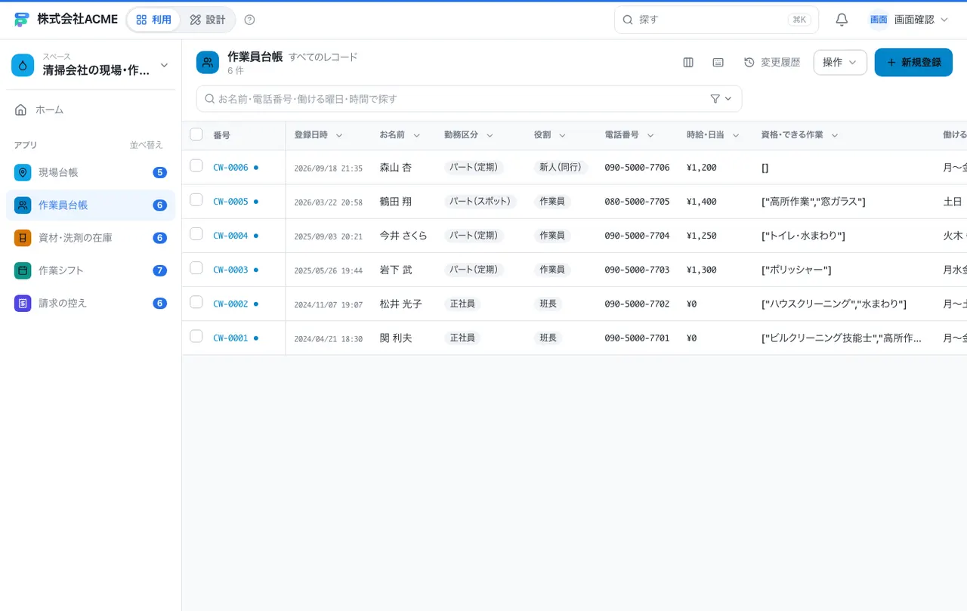Click the space water-drop icon
Image resolution: width=967 pixels, height=611 pixels.
pyautogui.click(x=23, y=66)
